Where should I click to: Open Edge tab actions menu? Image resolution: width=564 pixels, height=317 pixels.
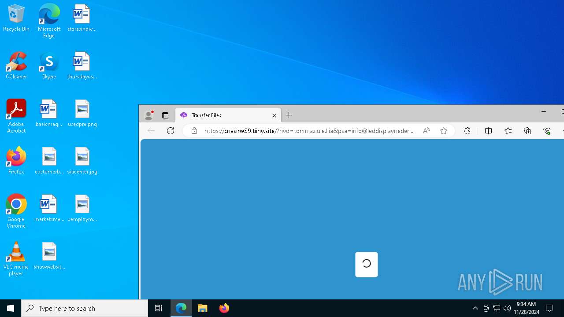[165, 115]
